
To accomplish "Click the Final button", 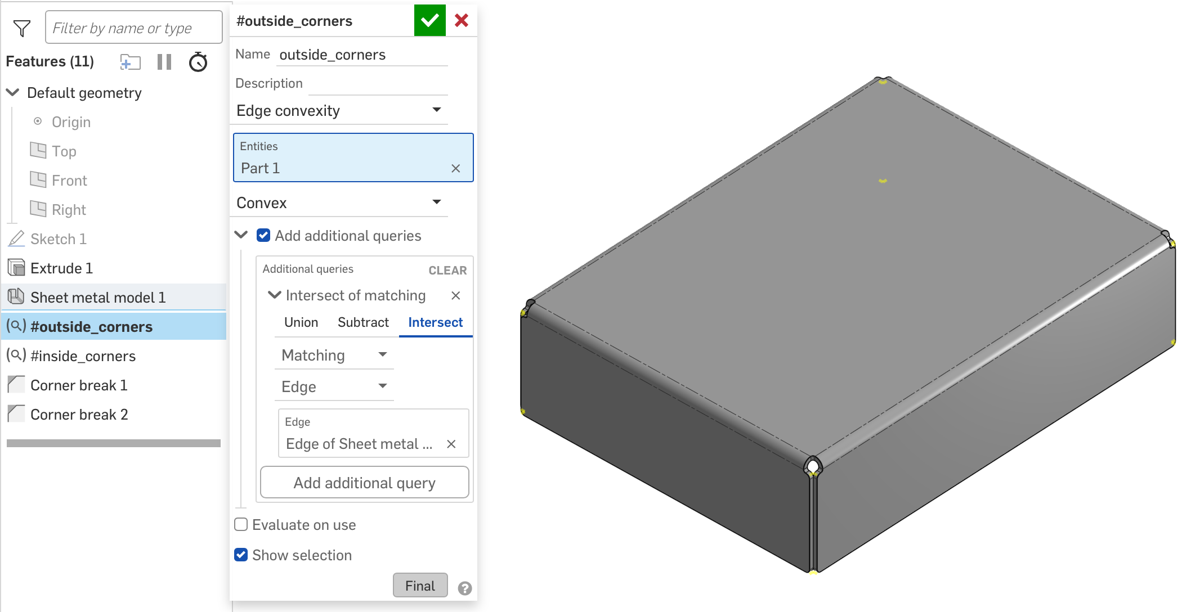I will 420,586.
